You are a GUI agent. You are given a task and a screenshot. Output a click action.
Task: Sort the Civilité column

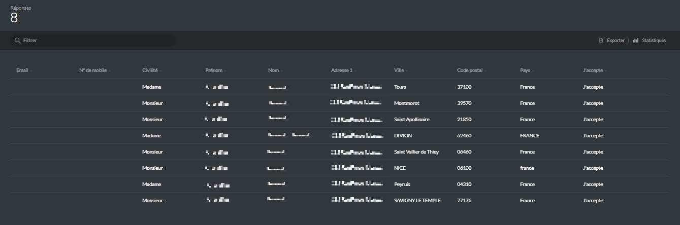pyautogui.click(x=150, y=70)
